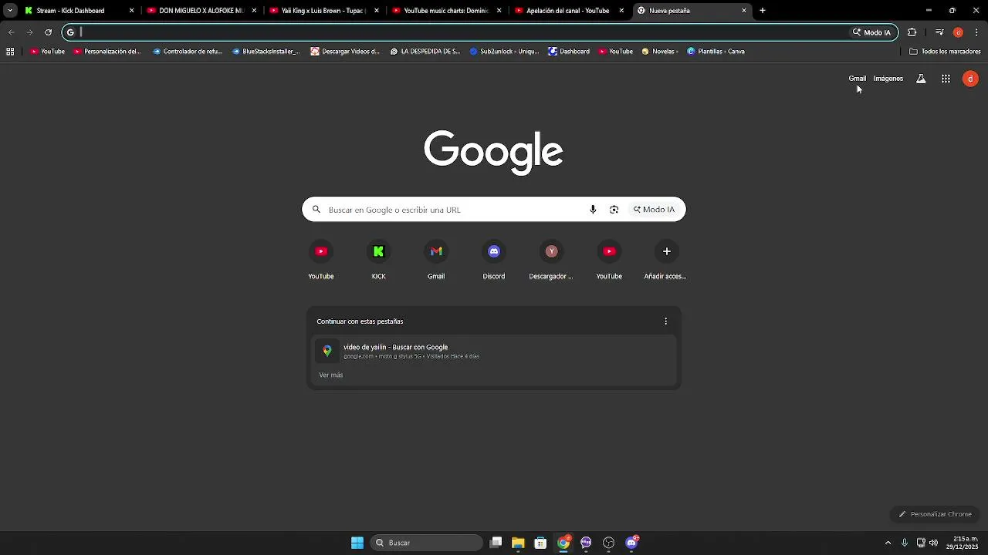Open Novelas bookmark folder
The width and height of the screenshot is (988, 555).
(x=660, y=52)
